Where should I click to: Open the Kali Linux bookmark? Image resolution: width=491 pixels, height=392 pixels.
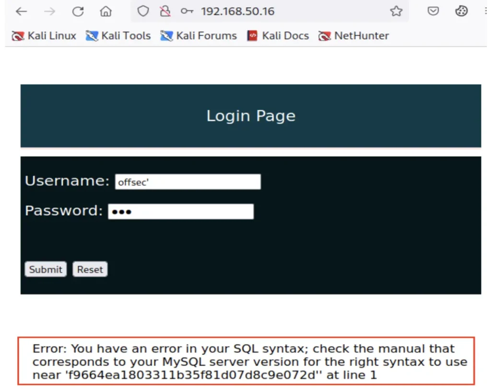pos(44,36)
